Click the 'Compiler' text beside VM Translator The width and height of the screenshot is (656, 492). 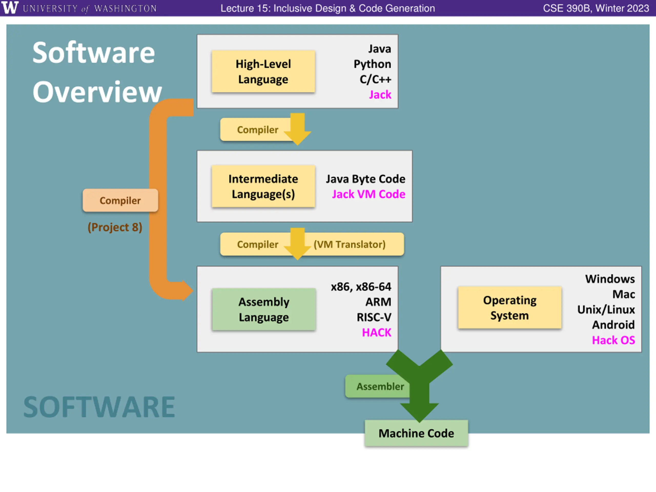tap(258, 244)
